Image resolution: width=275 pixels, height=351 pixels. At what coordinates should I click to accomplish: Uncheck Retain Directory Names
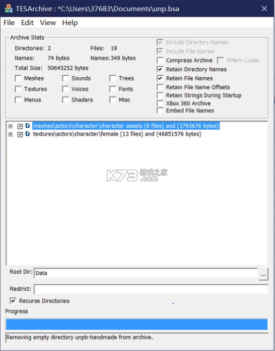[160, 69]
